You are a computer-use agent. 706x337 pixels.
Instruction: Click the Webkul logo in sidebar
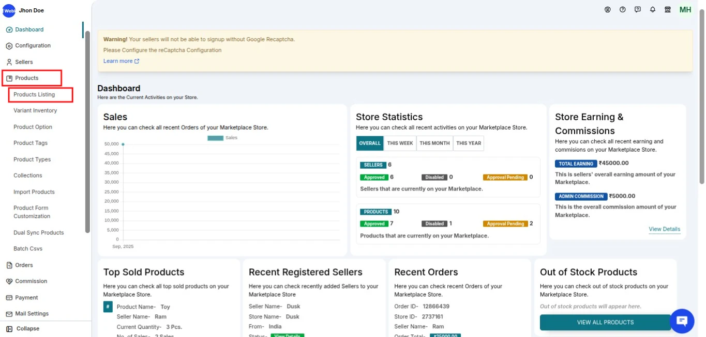coord(9,10)
